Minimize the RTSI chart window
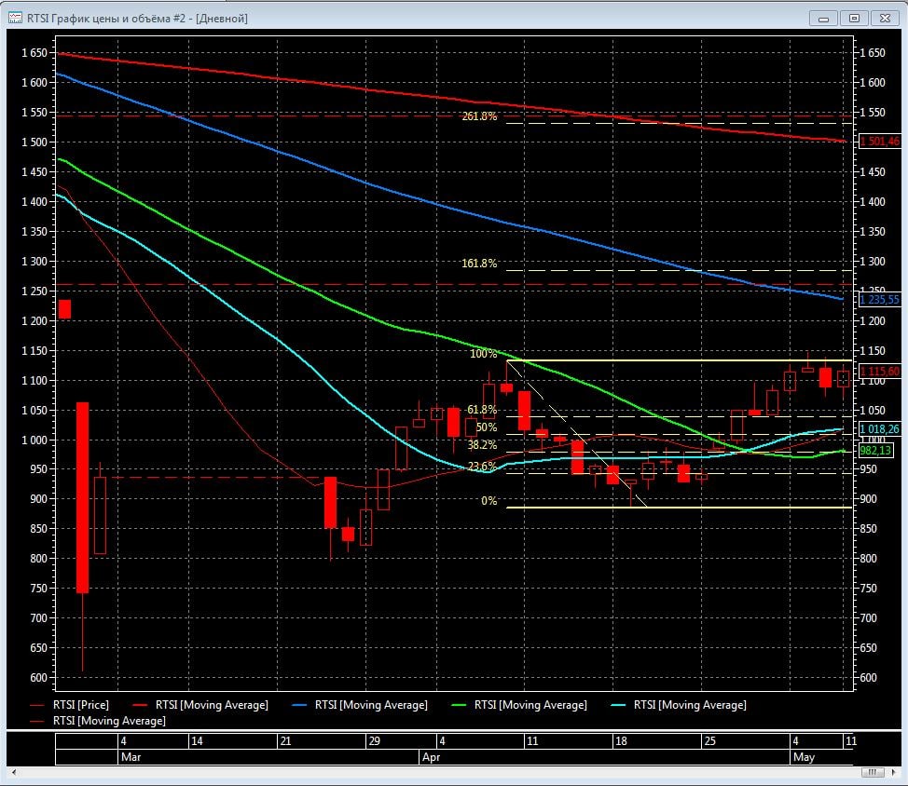 pyautogui.click(x=823, y=18)
